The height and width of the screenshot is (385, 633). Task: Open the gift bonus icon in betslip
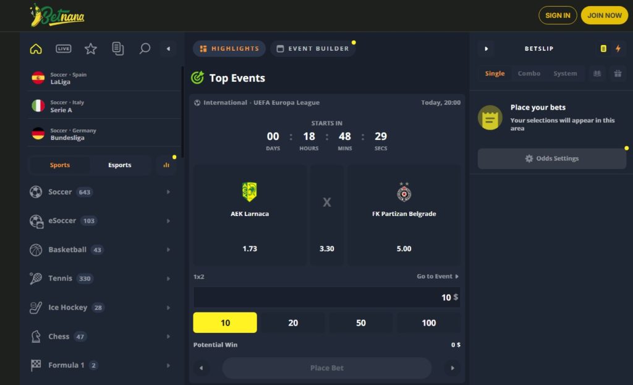click(617, 74)
